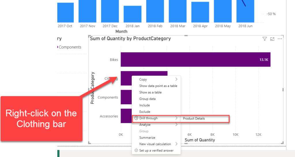Viewport: 295px width, 157px height.
Task: Open More options ellipsis on visual
Action: tap(280, 39)
